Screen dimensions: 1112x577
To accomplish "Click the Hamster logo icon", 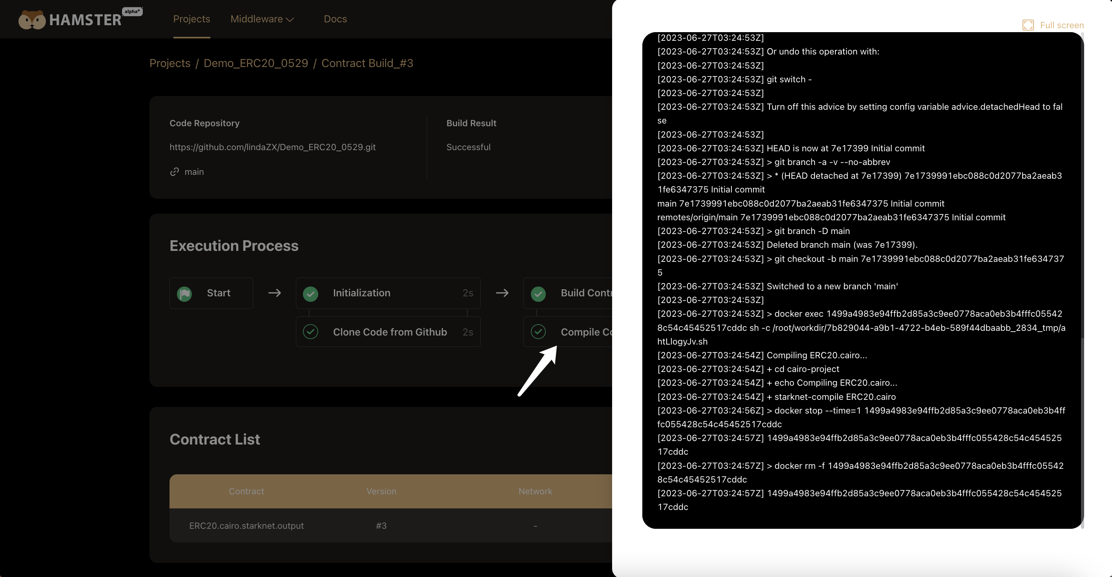I will coord(32,20).
